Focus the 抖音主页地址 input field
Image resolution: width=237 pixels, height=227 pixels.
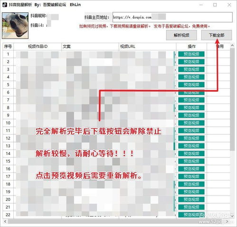point(172,17)
